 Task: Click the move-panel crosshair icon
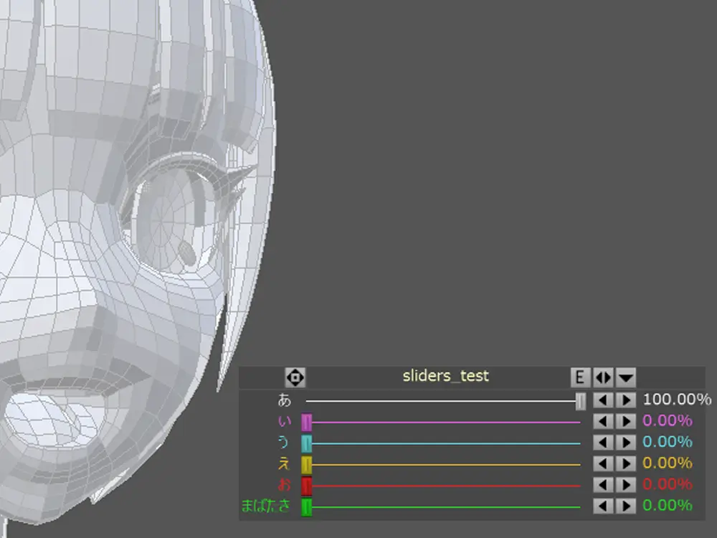295,377
